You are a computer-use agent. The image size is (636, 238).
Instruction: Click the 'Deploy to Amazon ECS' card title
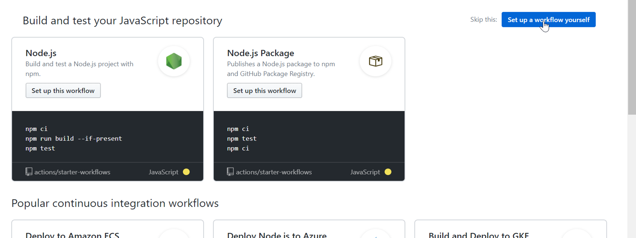(72, 235)
